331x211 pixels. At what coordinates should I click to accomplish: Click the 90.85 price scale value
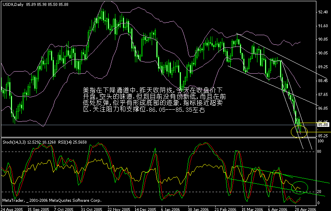point(323,39)
